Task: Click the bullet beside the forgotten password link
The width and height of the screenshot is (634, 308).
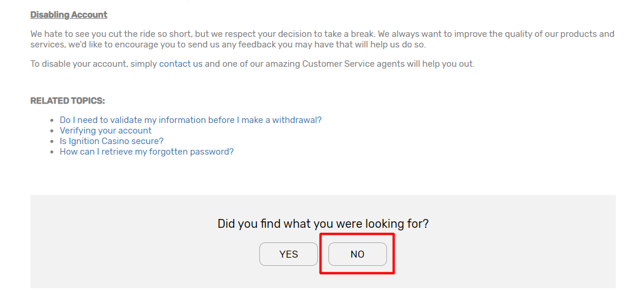Action: pyautogui.click(x=53, y=152)
